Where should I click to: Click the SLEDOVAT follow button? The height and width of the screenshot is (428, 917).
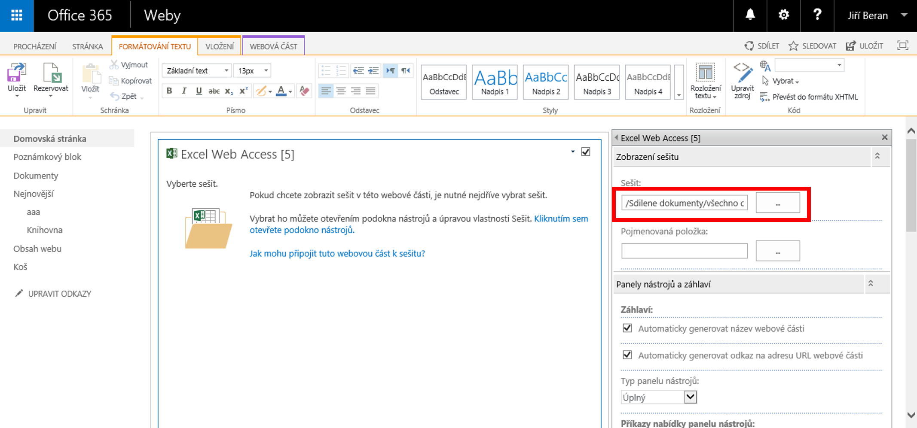point(813,46)
